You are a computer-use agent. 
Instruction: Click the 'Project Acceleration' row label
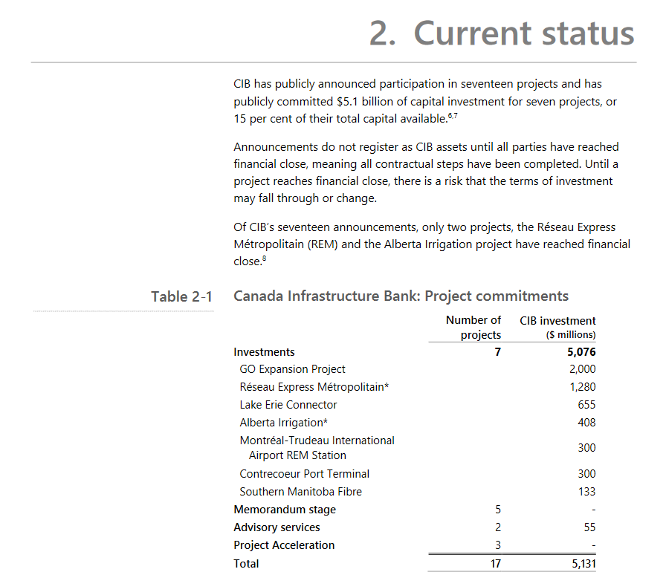[284, 545]
